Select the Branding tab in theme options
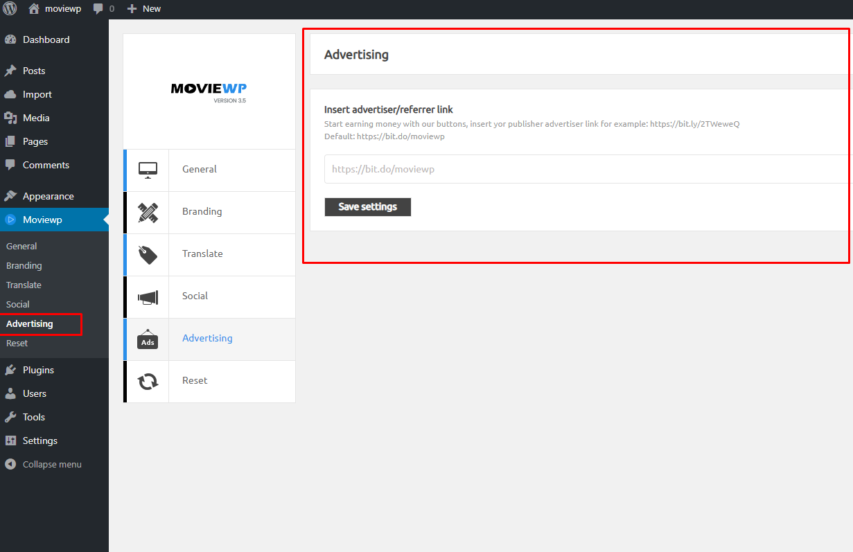Image resolution: width=853 pixels, height=552 pixels. point(209,212)
